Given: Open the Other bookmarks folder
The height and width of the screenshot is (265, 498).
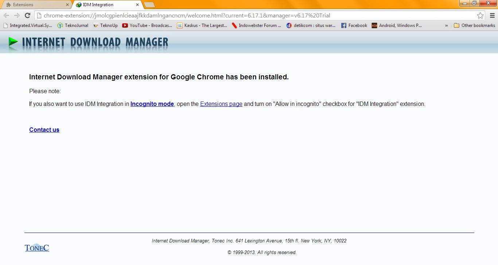Looking at the screenshot, I should tap(474, 25).
